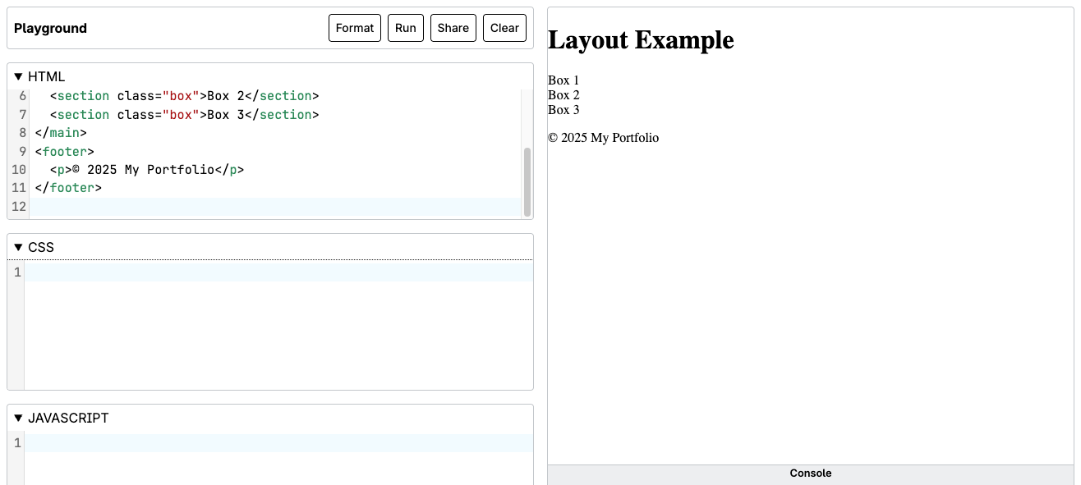Click the CSS section label
This screenshot has width=1081, height=485.
tap(41, 248)
